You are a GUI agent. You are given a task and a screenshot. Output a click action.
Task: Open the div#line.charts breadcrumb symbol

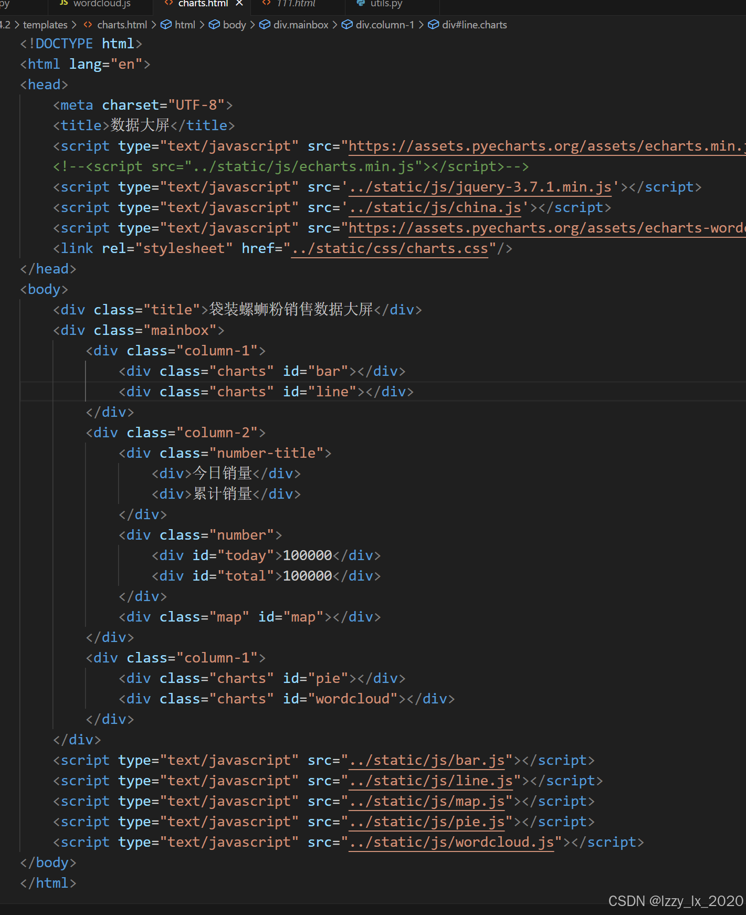[x=475, y=25]
